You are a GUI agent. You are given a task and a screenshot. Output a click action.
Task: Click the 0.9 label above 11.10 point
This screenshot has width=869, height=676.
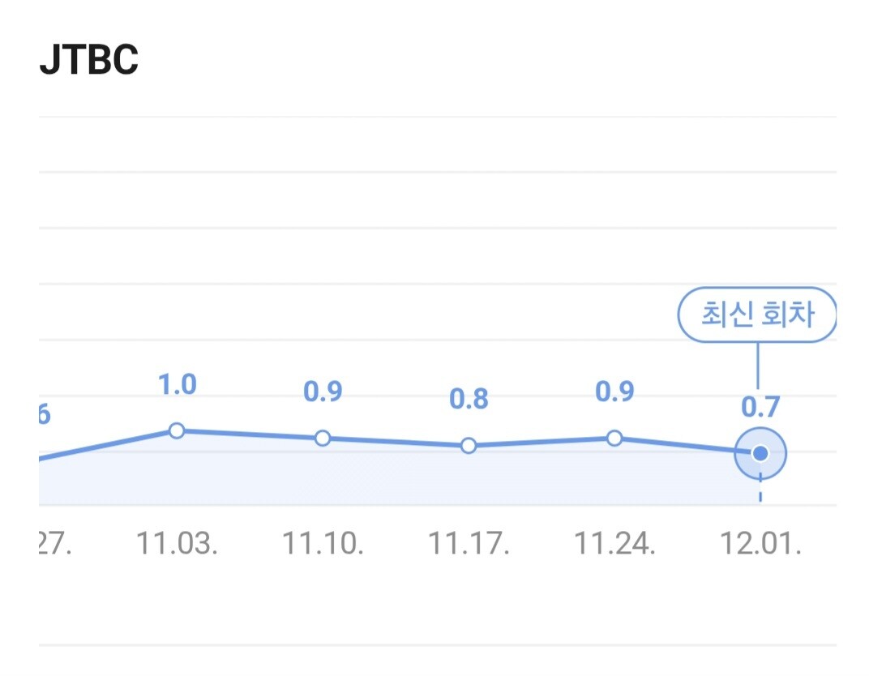tap(323, 392)
